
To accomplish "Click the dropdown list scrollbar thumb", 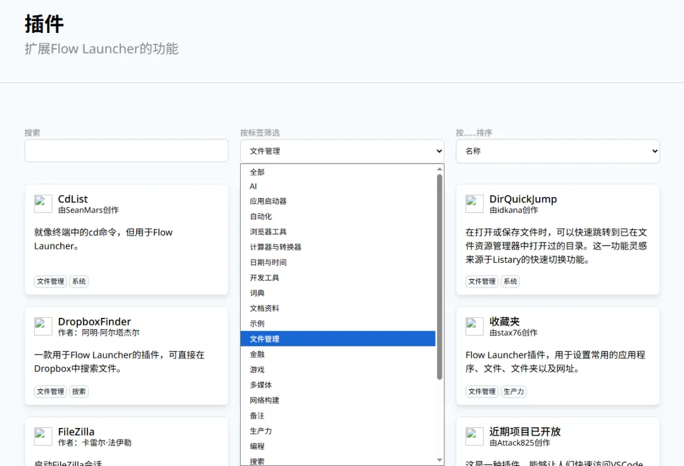I will click(x=440, y=277).
